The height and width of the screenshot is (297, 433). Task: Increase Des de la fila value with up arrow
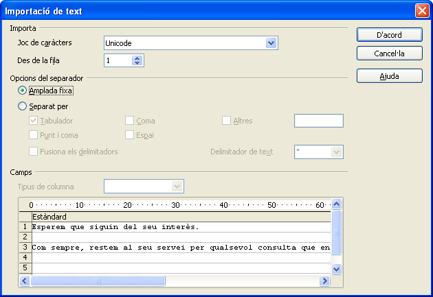137,58
